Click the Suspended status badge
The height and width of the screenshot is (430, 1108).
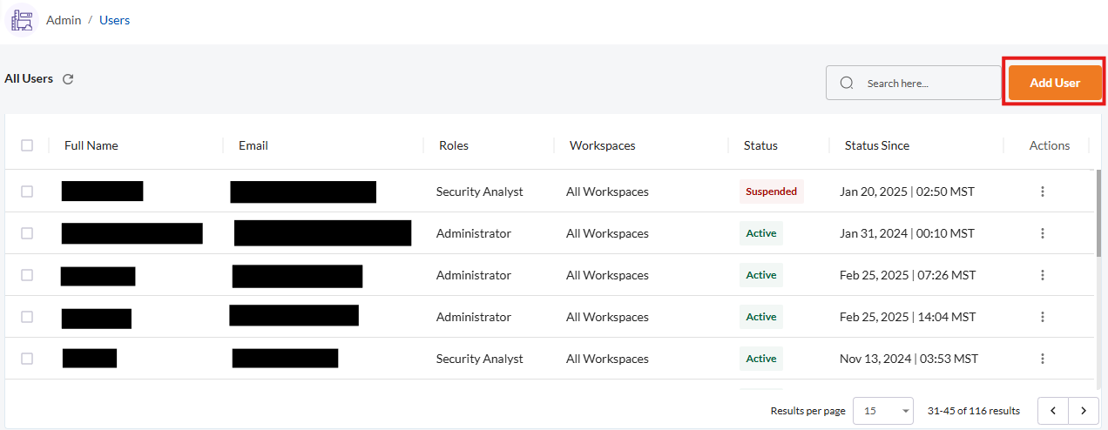coord(772,191)
